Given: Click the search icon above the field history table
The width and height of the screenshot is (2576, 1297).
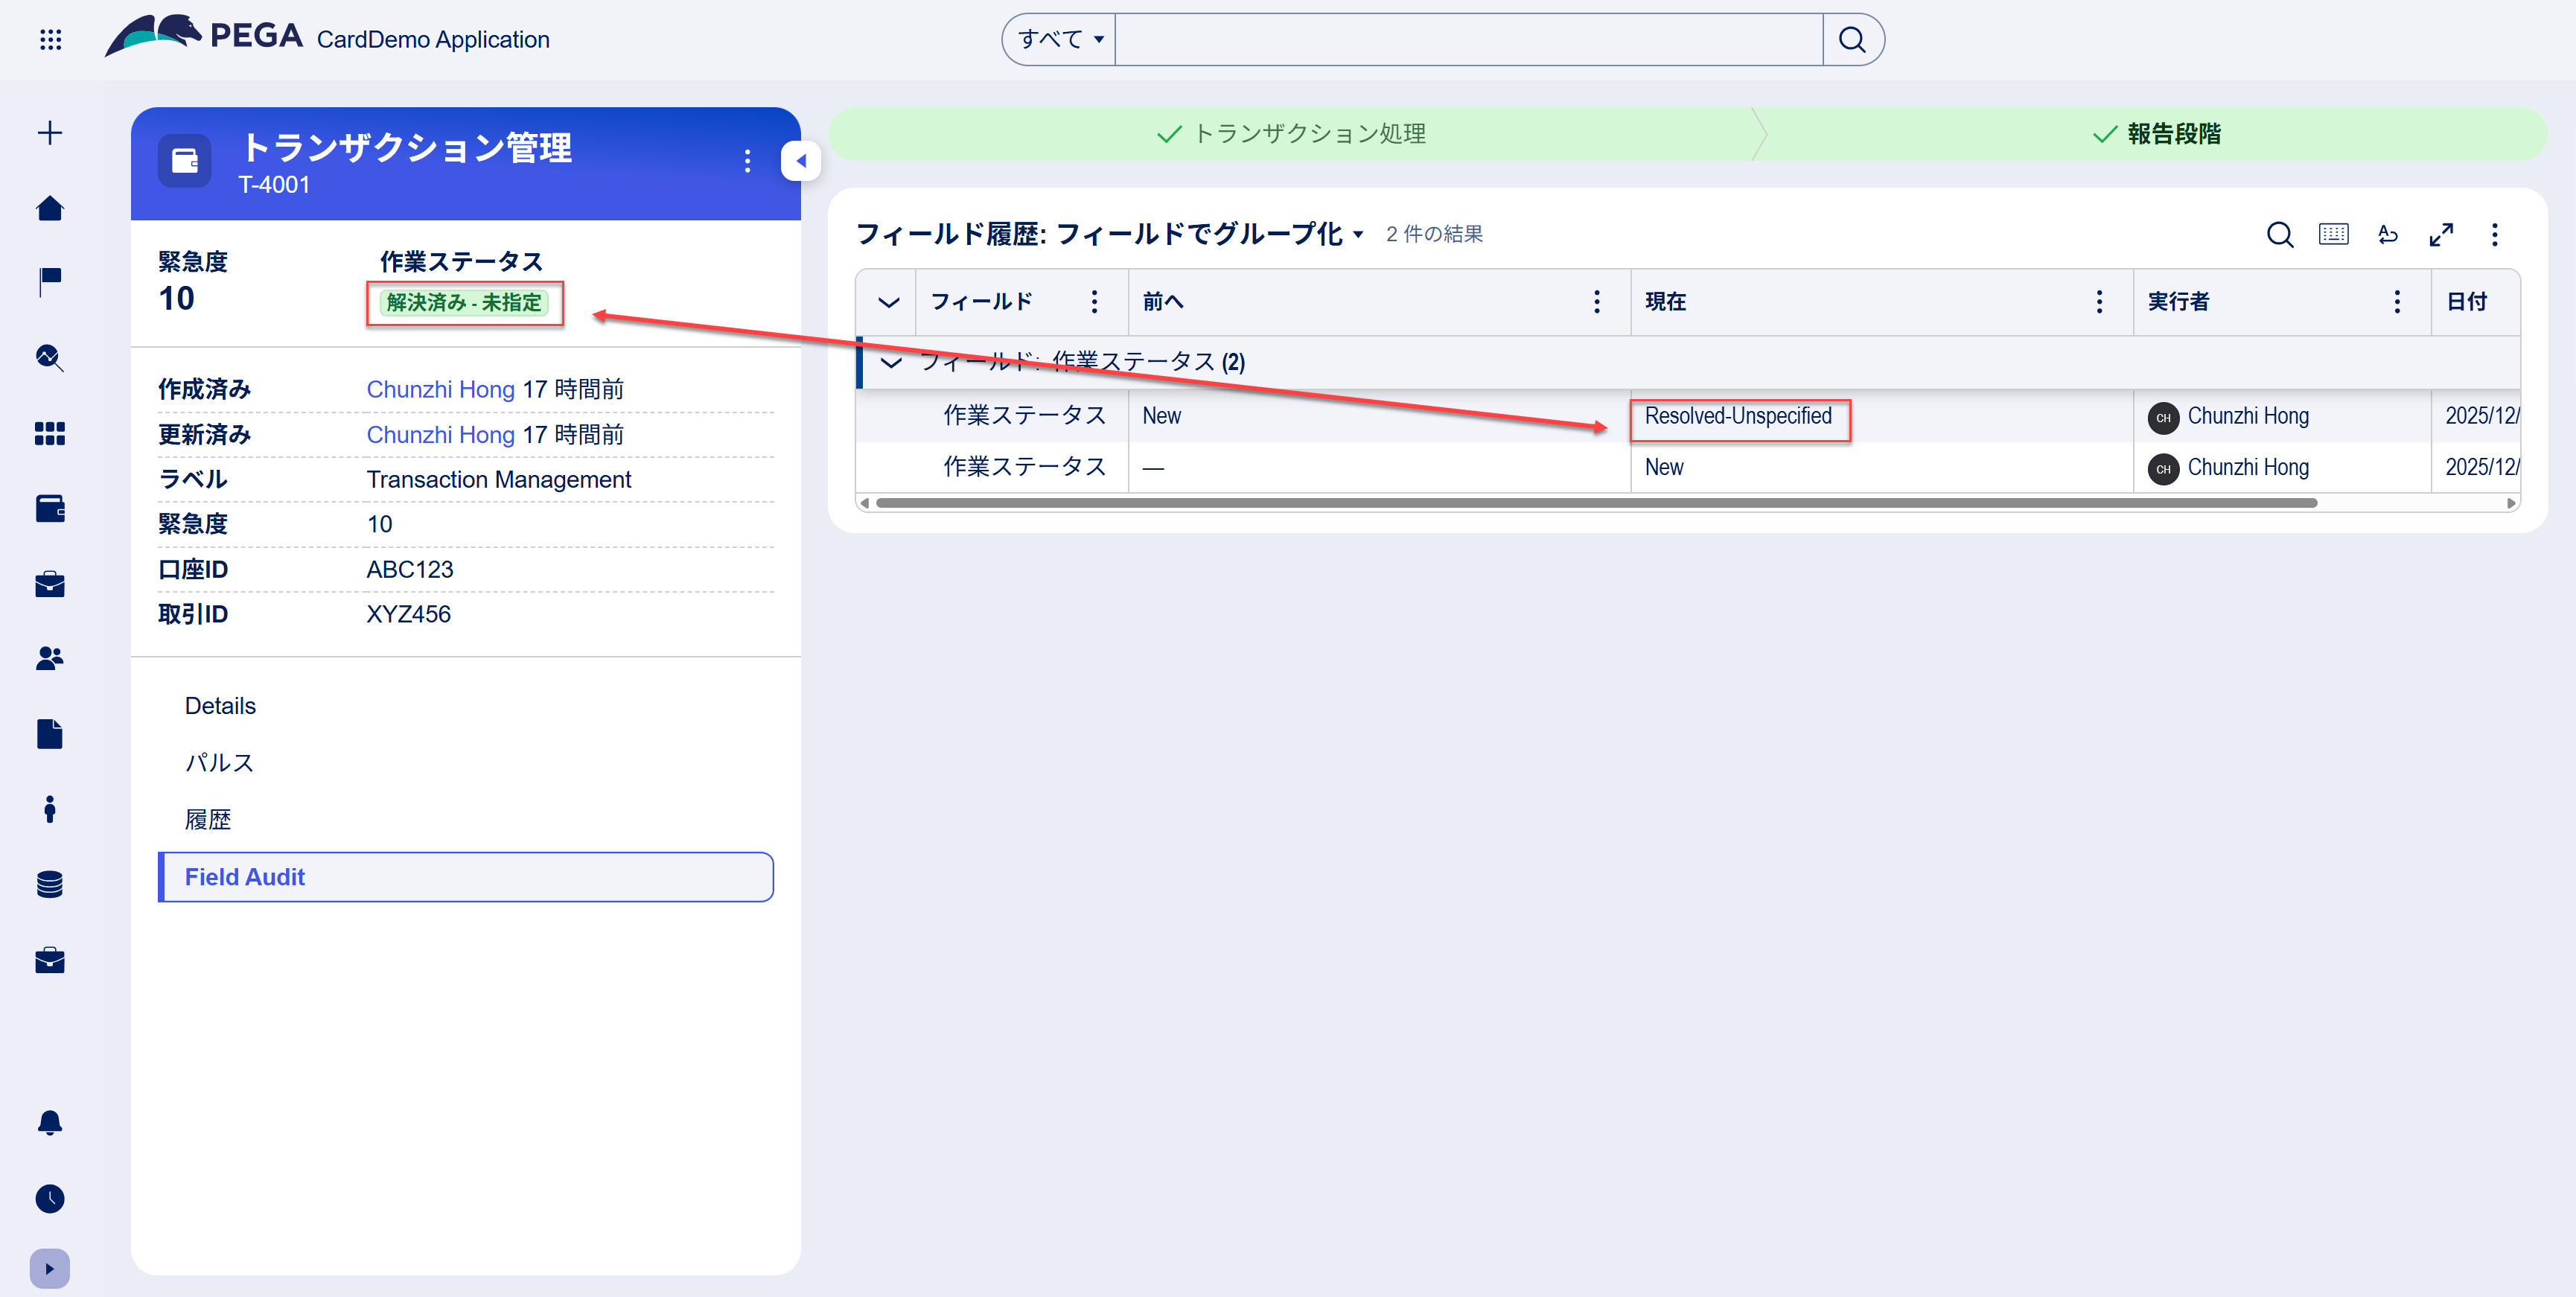Looking at the screenshot, I should pos(2280,235).
